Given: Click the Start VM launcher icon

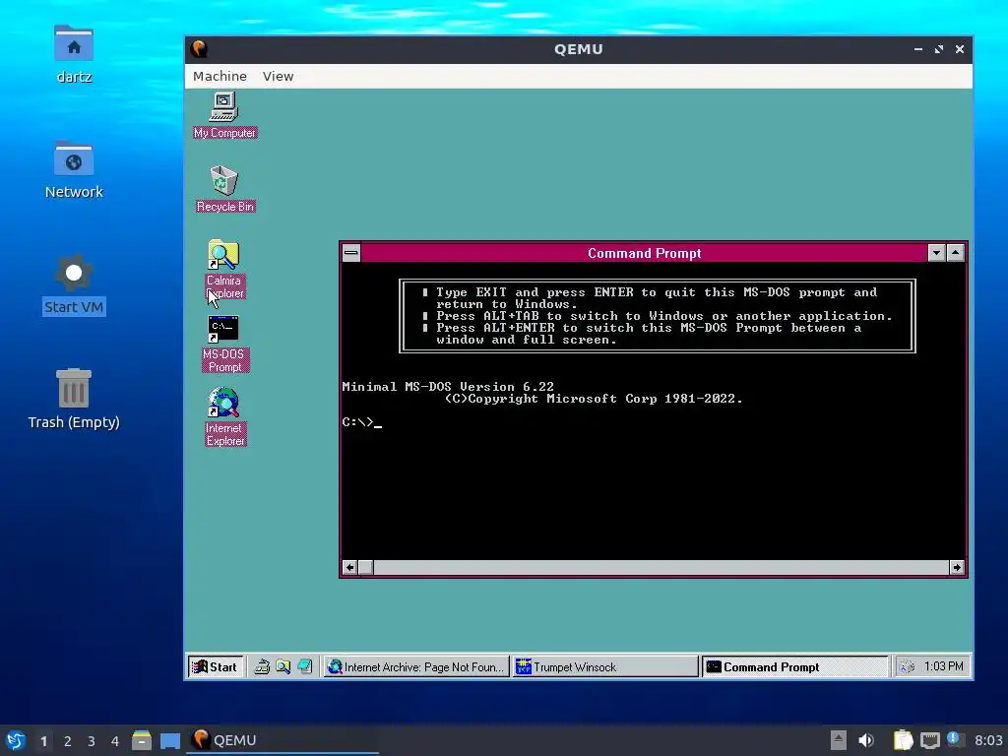Looking at the screenshot, I should coord(74,284).
